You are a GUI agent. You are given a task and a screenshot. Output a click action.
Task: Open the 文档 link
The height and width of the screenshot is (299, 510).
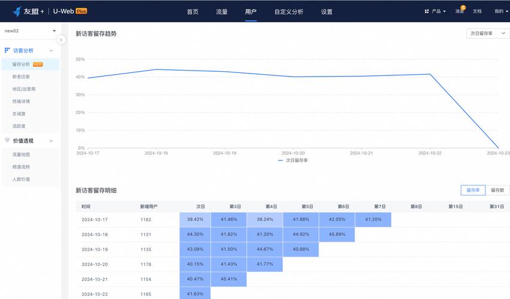(477, 11)
